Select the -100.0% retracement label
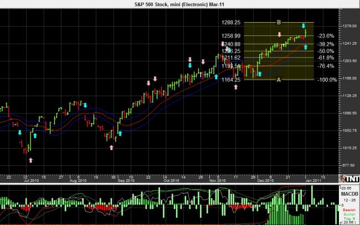Image resolution: width=360 pixels, height=225 pixels. coord(327,80)
